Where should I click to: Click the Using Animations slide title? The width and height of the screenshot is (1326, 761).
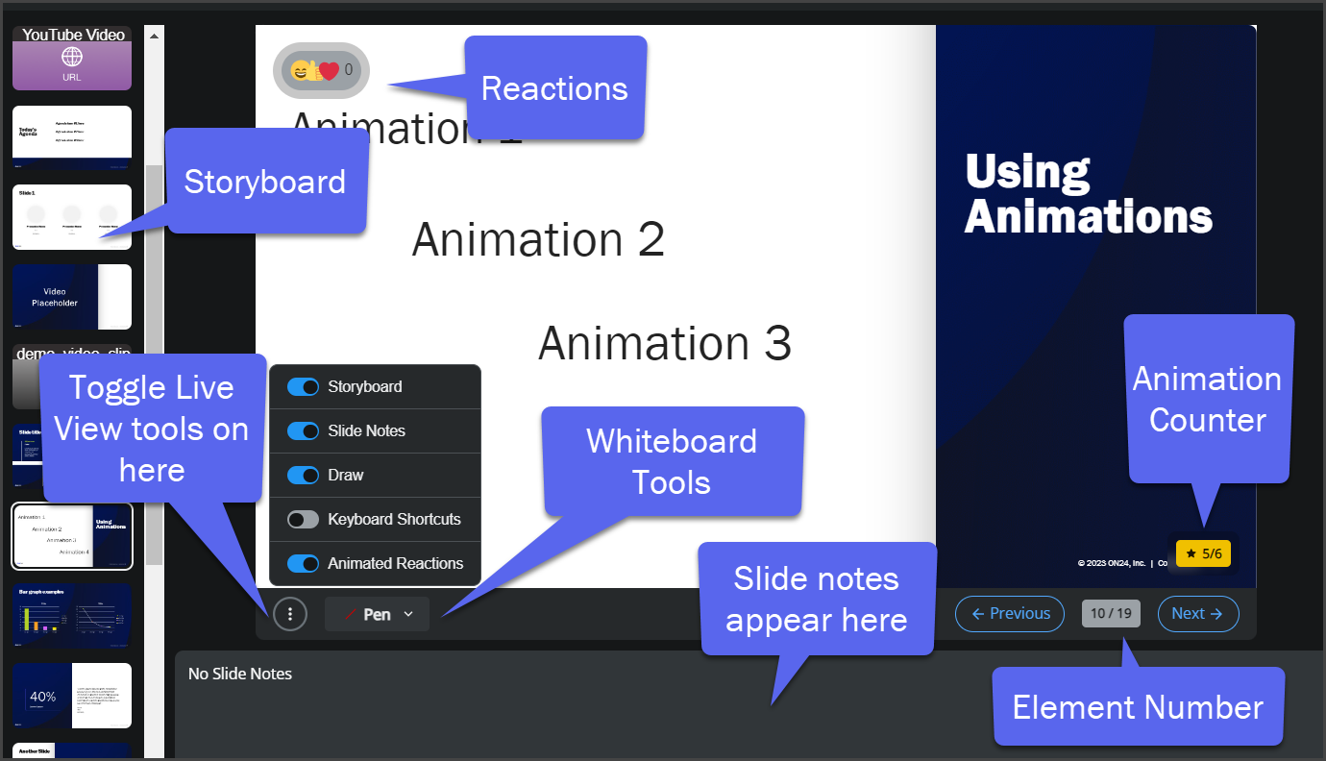coord(1089,194)
